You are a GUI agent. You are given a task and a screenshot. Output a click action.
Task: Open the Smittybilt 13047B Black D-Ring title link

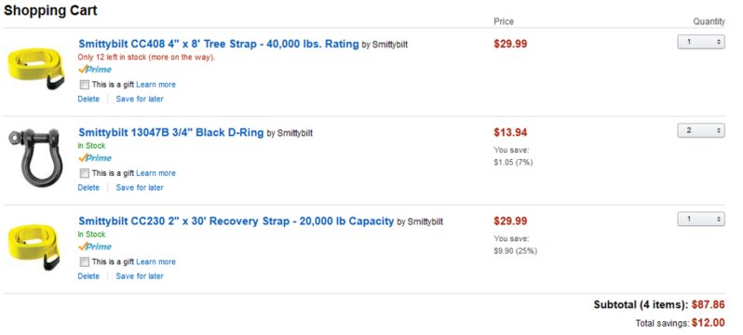pyautogui.click(x=170, y=133)
